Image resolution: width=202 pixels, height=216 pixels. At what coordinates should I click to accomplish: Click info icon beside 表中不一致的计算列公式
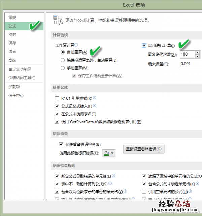(110, 183)
